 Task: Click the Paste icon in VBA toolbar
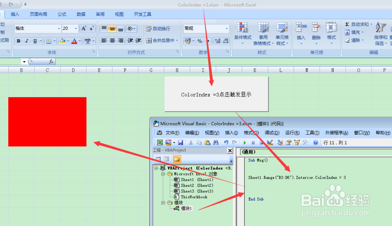[207, 142]
